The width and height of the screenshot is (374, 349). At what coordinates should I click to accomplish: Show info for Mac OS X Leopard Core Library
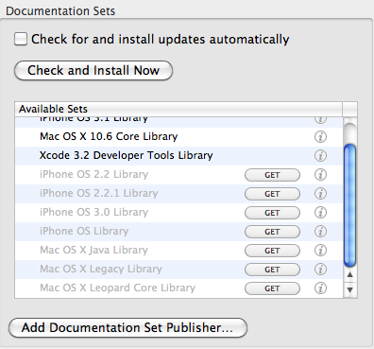point(320,288)
